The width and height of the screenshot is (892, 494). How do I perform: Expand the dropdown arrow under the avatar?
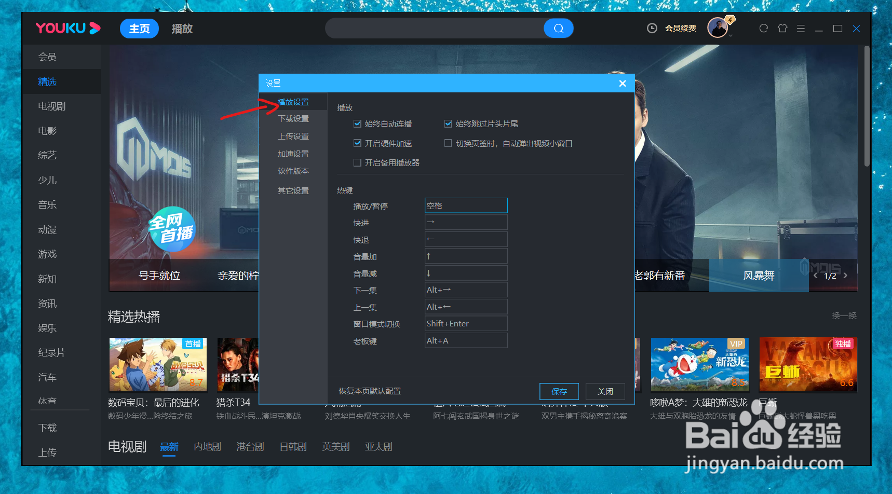click(731, 36)
